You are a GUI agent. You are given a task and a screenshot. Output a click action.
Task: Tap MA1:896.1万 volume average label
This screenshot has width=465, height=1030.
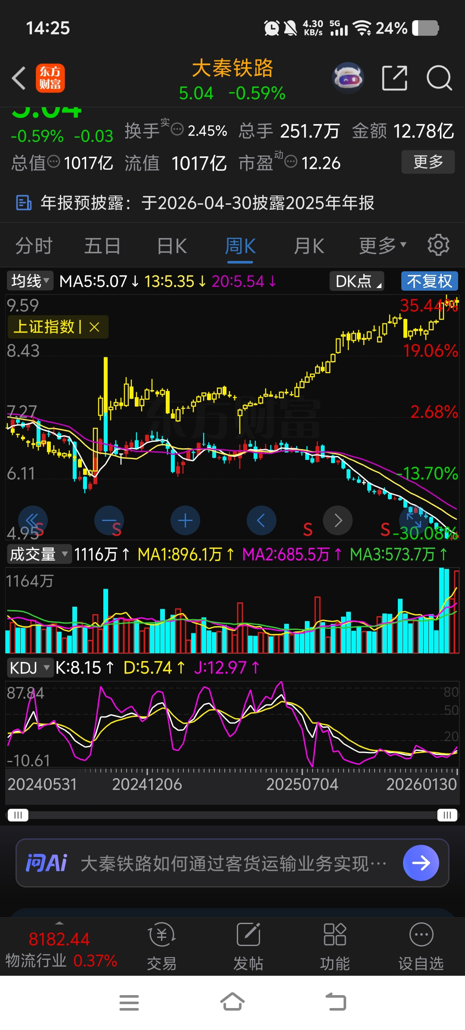point(186,554)
